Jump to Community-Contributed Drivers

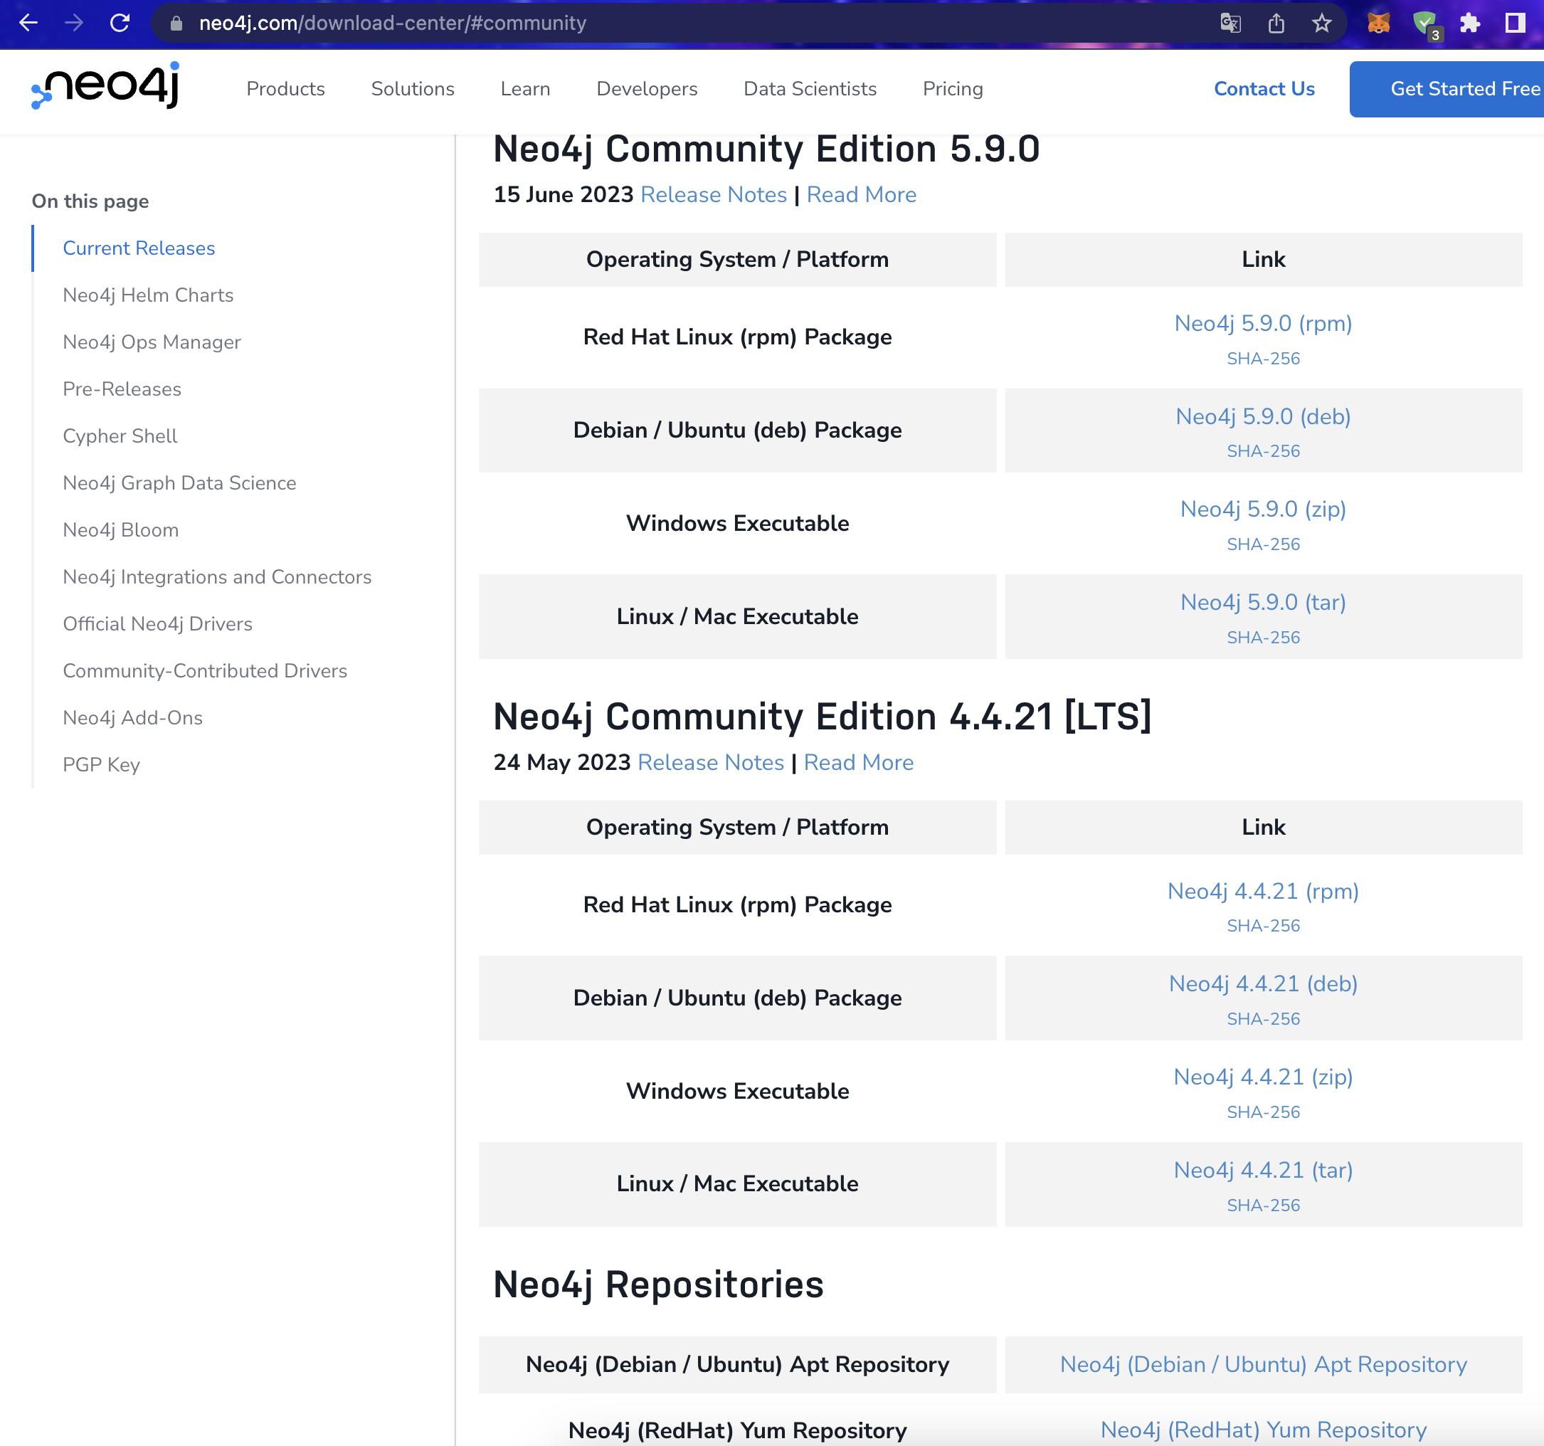point(205,671)
